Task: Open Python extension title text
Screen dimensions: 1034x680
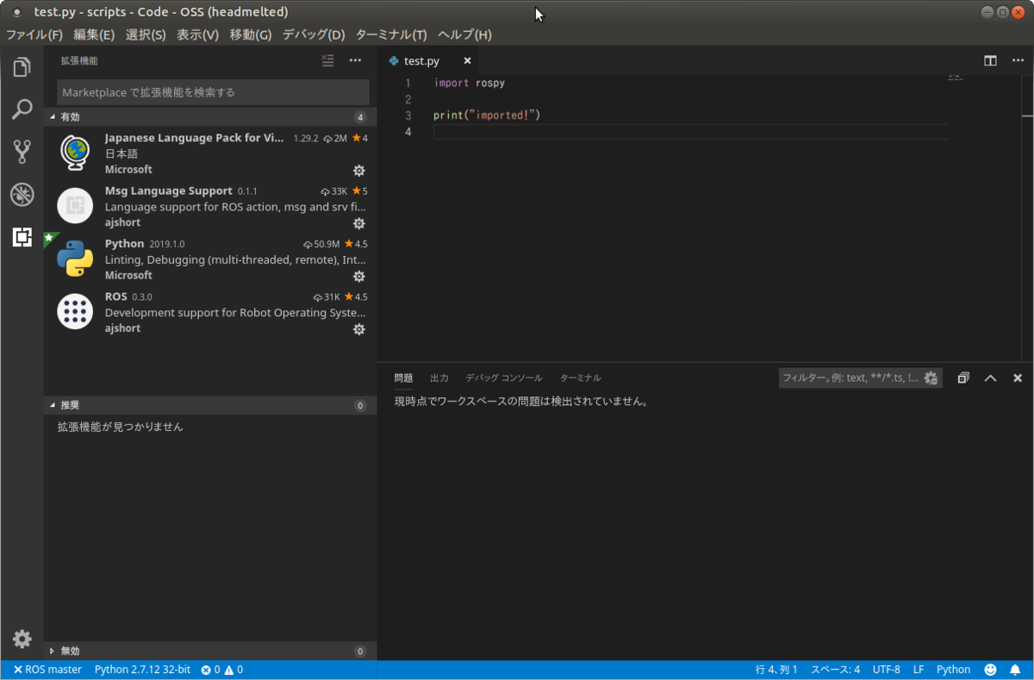Action: pyautogui.click(x=124, y=244)
